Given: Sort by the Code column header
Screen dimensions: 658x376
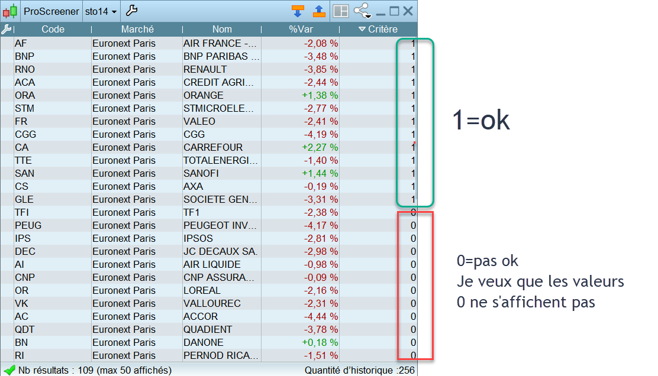Looking at the screenshot, I should click(53, 30).
